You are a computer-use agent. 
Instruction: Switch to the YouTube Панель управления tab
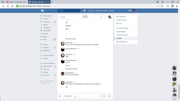[16, 2]
